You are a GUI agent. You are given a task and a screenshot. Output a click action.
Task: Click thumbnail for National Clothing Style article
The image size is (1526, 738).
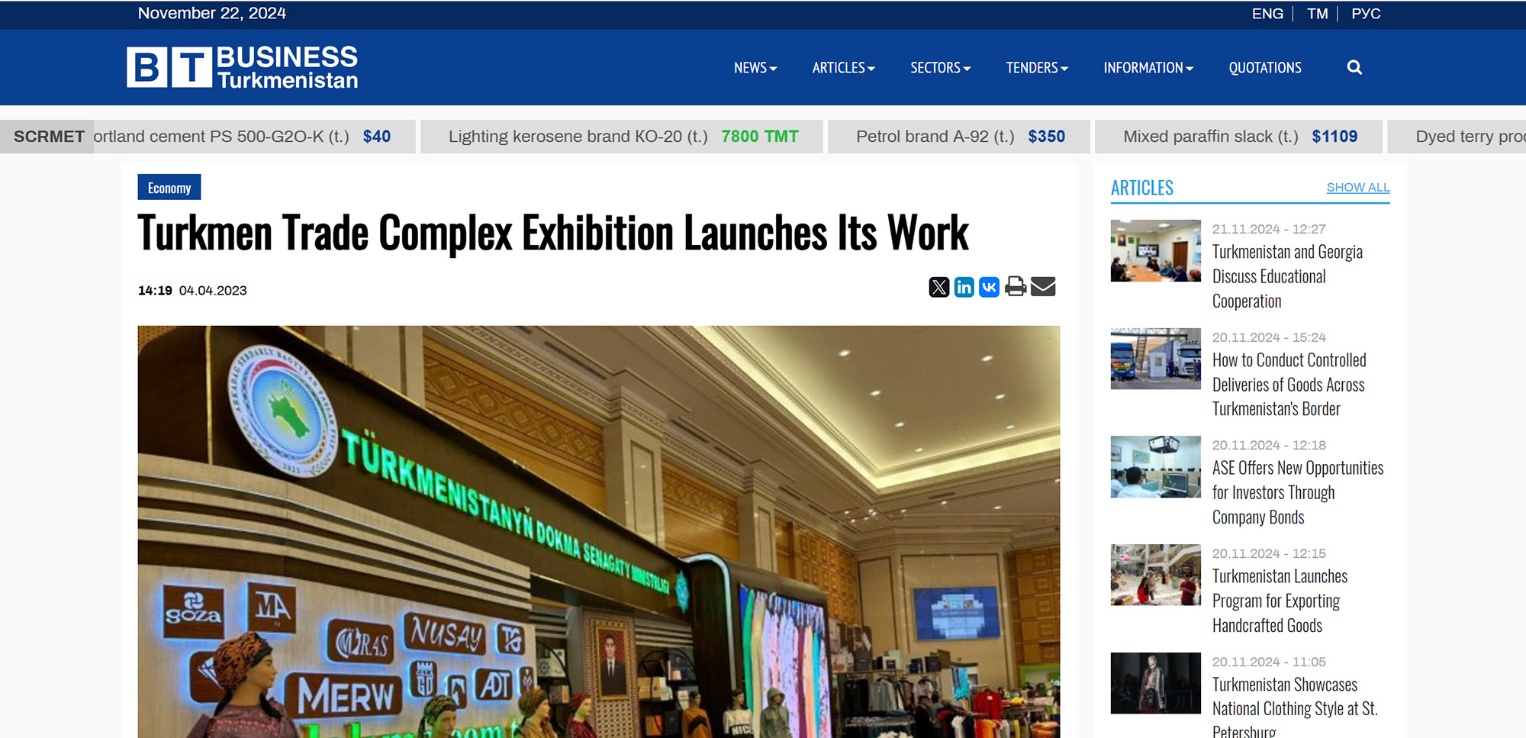(x=1156, y=683)
